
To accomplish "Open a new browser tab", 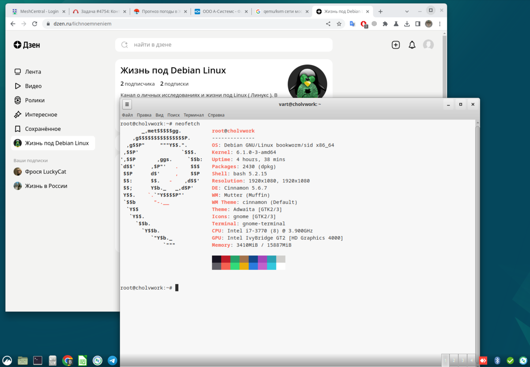I will click(x=380, y=11).
